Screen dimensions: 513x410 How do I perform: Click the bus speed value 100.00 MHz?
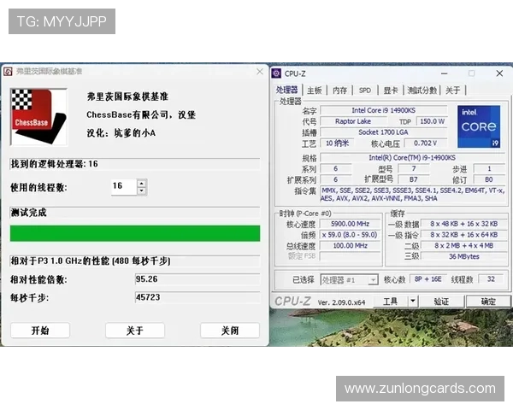[350, 245]
